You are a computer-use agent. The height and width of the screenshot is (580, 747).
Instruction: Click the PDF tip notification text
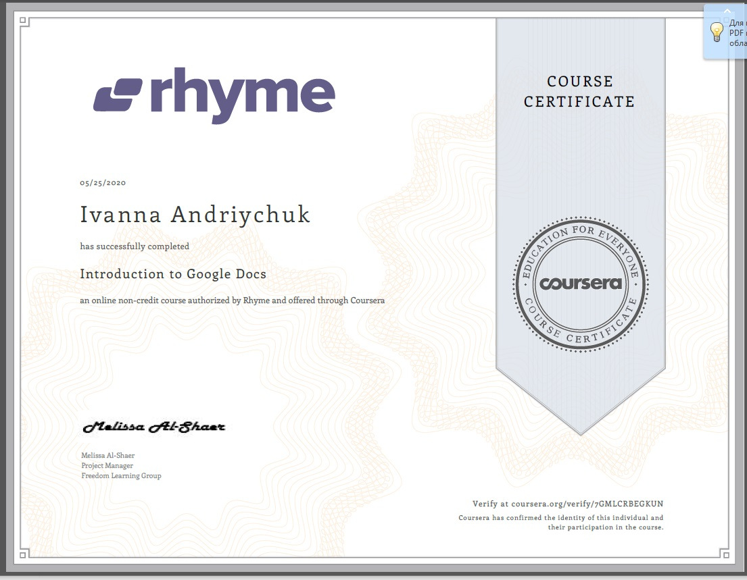click(738, 32)
